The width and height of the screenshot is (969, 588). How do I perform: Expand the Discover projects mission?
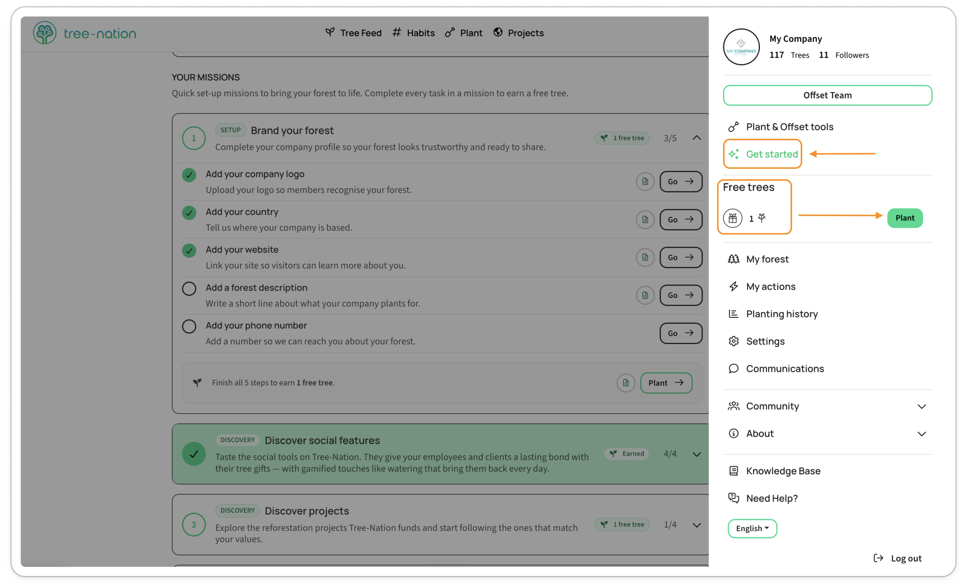tap(696, 525)
